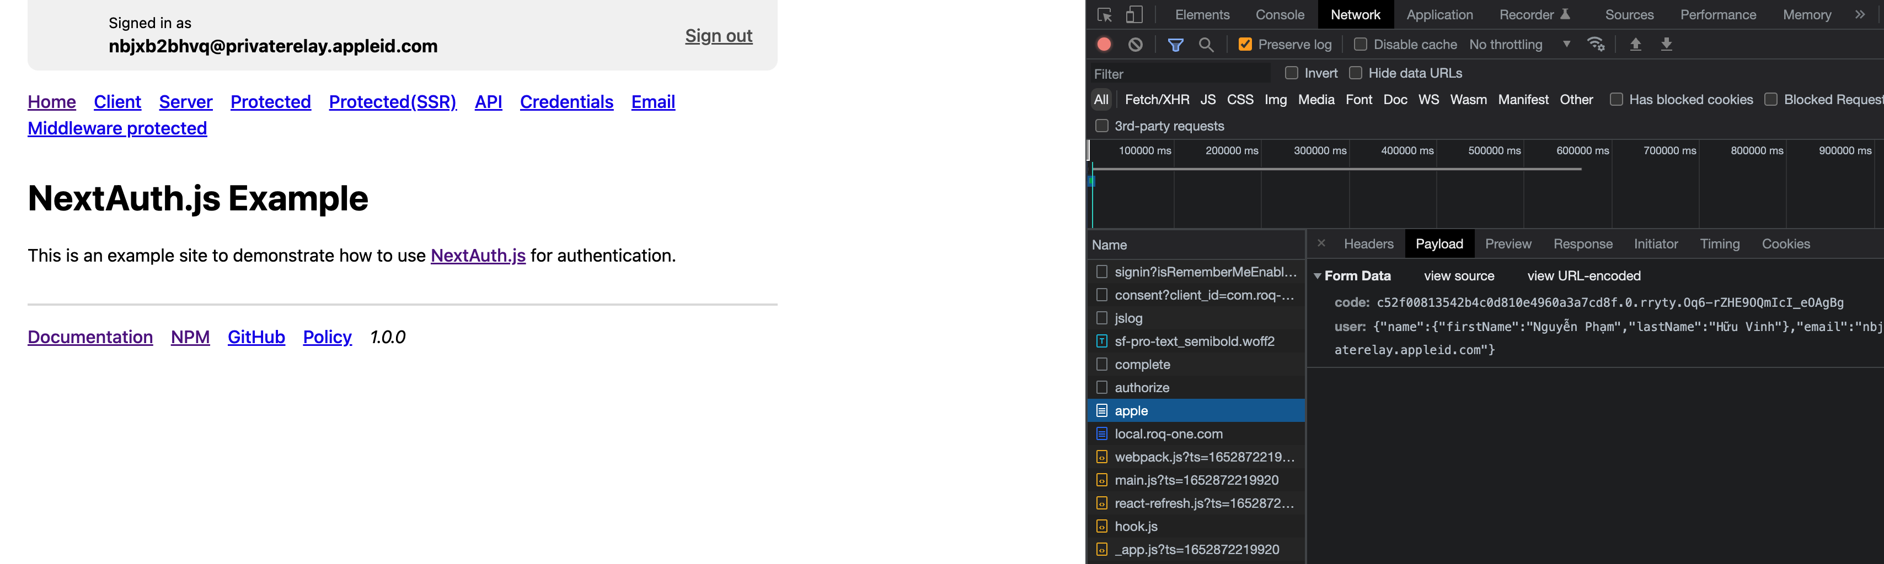Toggle the network filter funnel icon
Viewport: 1884px width, 564px height.
click(x=1175, y=45)
